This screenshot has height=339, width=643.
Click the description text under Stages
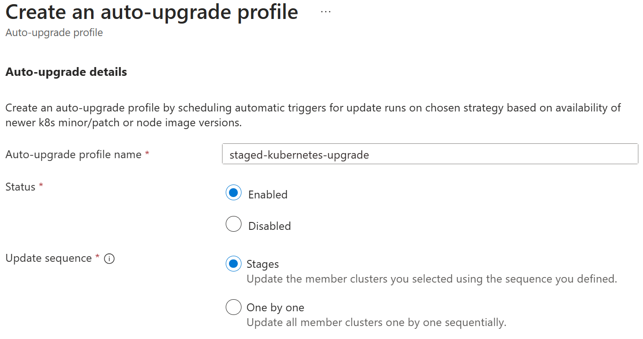[431, 279]
